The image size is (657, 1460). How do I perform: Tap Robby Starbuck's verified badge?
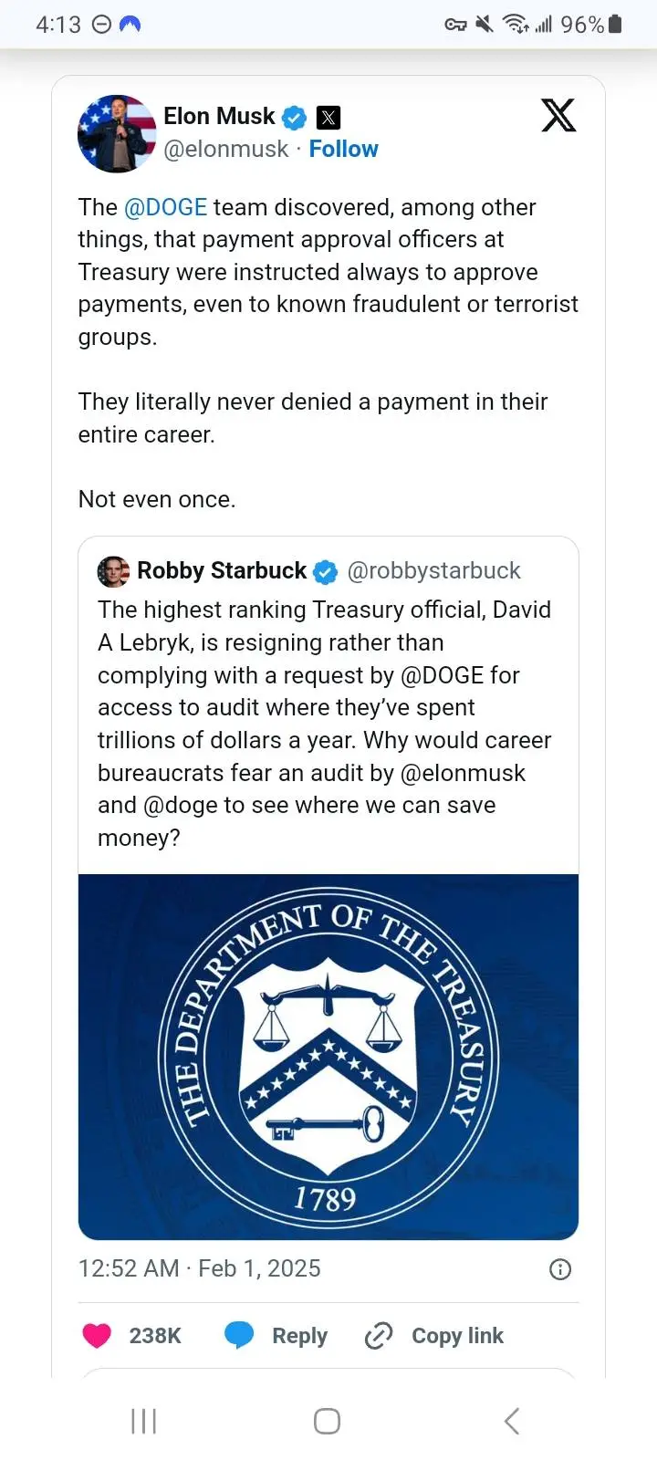pyautogui.click(x=325, y=572)
